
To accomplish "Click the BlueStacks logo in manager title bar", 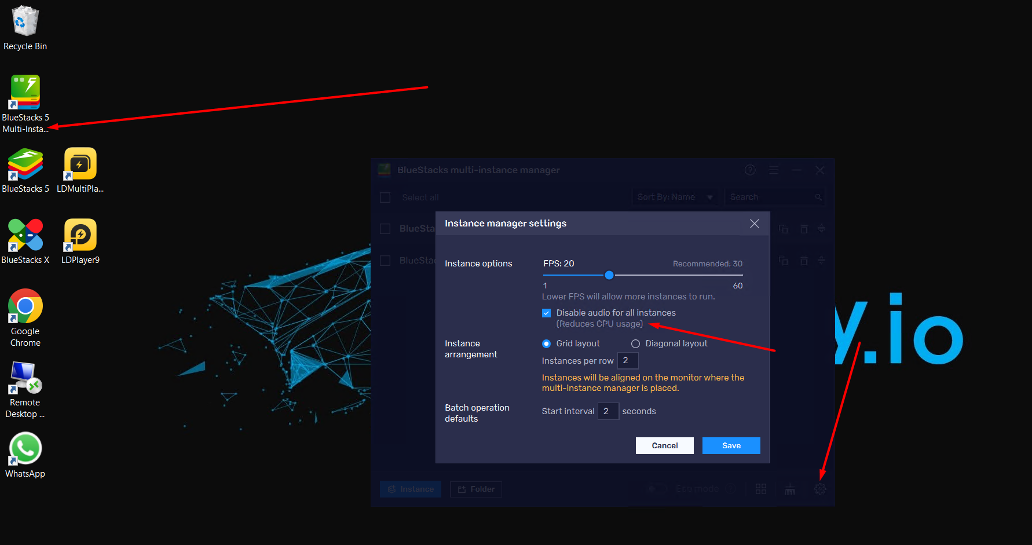I will [384, 170].
